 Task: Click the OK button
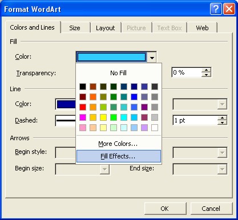(165, 209)
